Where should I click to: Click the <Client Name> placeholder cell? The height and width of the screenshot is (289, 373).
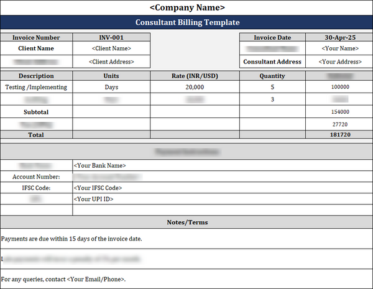(111, 48)
